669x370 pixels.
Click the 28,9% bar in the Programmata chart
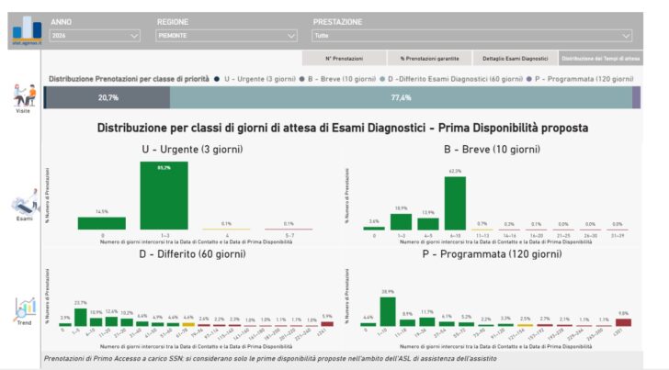click(388, 312)
